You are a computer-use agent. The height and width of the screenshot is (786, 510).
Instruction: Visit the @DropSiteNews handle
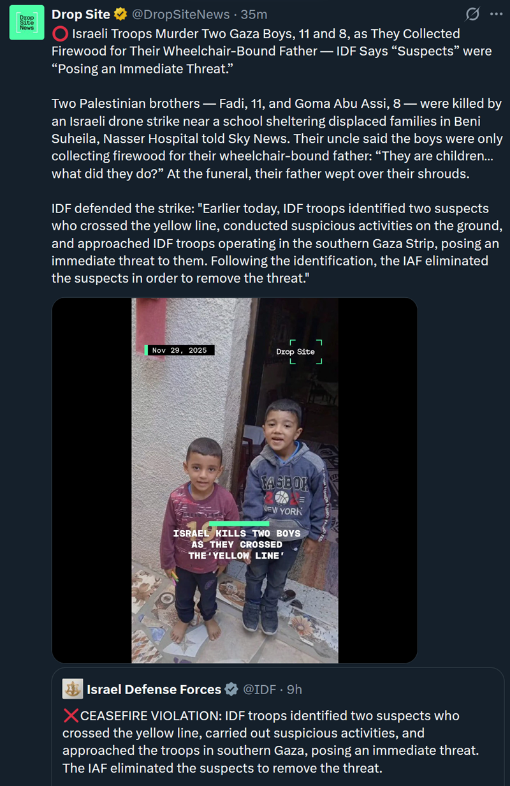pos(180,14)
